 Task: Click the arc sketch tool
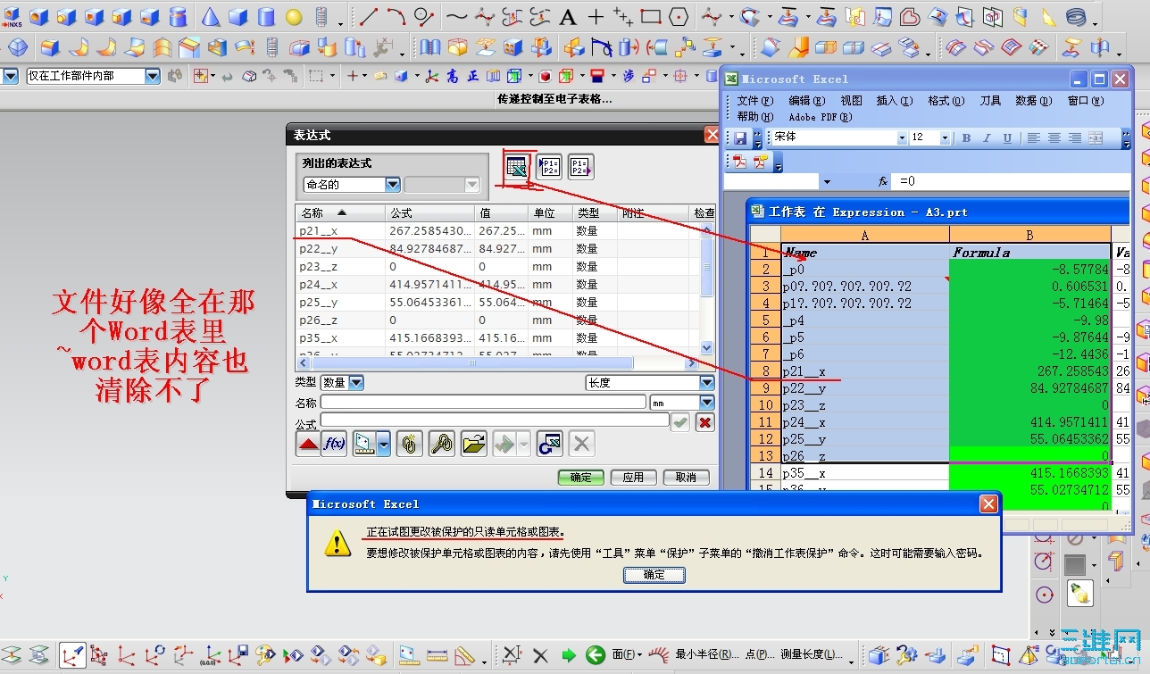tap(396, 17)
